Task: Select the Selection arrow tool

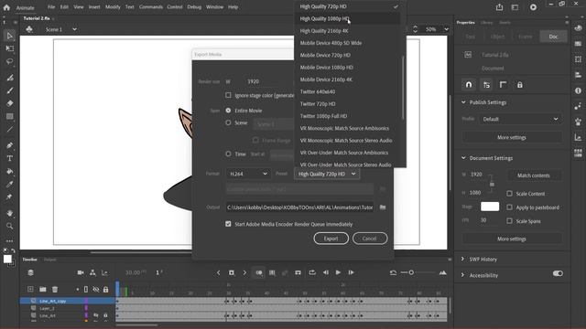Action: pos(10,36)
